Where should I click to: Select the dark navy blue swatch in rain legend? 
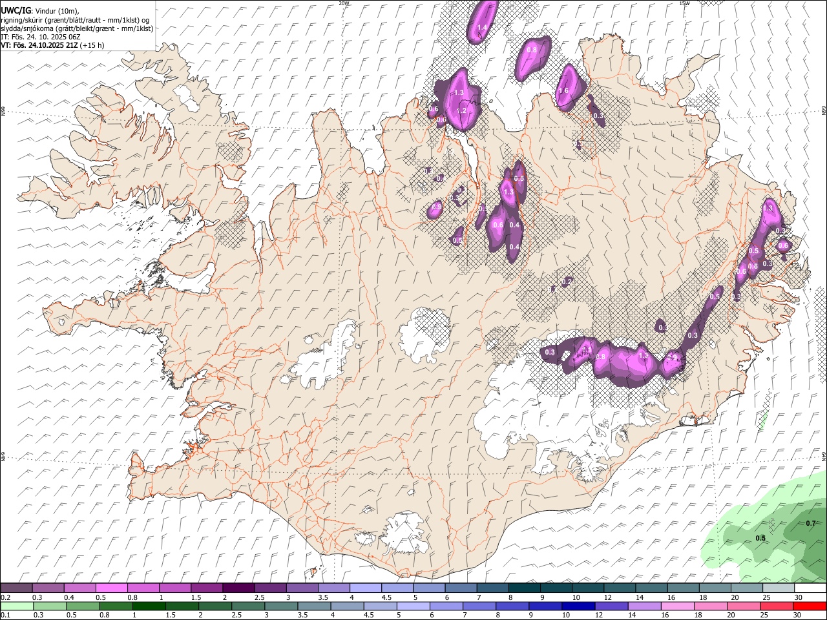coord(578,606)
